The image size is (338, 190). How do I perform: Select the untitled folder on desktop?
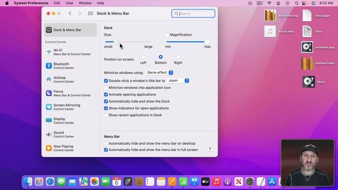[x=318, y=63]
